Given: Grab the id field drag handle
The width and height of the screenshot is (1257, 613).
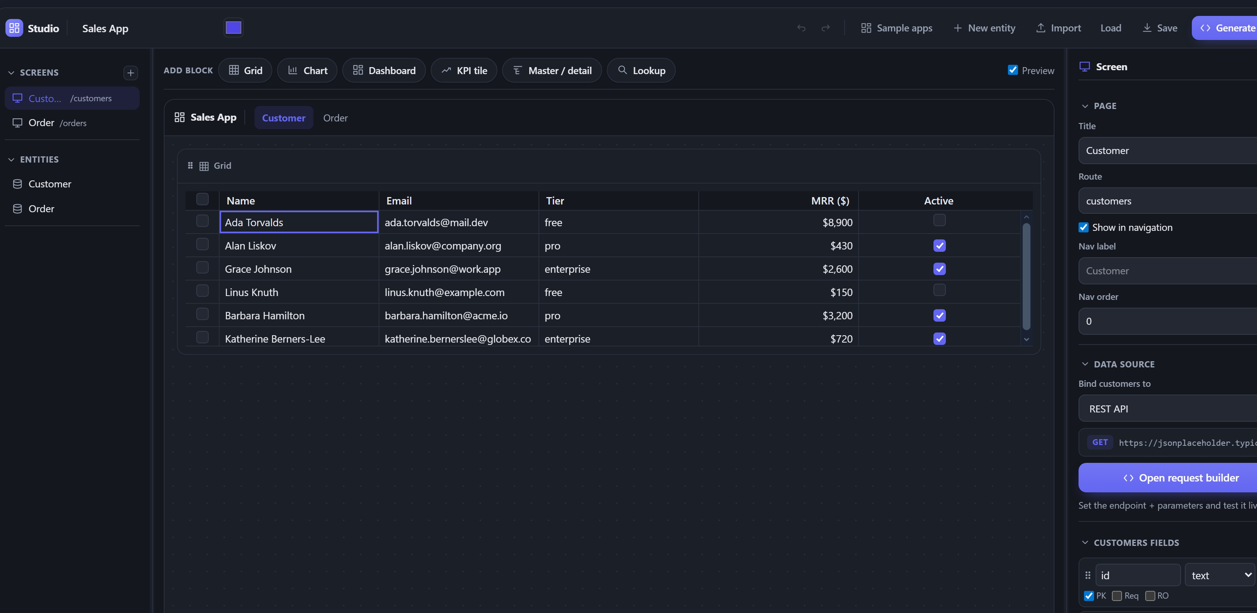Looking at the screenshot, I should [1088, 575].
